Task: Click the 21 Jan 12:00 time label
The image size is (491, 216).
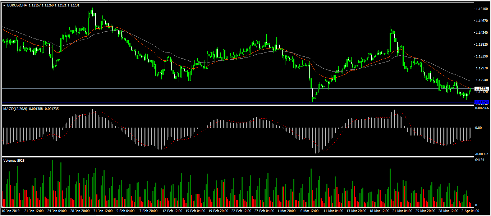Action: (34, 211)
